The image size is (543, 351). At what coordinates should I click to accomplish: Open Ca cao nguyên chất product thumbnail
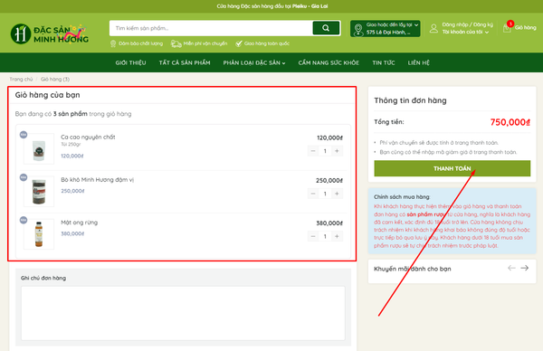pyautogui.click(x=39, y=149)
